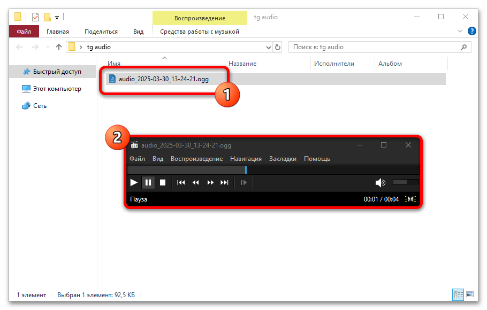Open the player's Воспроизведение menu
The image size is (487, 310).
[196, 159]
